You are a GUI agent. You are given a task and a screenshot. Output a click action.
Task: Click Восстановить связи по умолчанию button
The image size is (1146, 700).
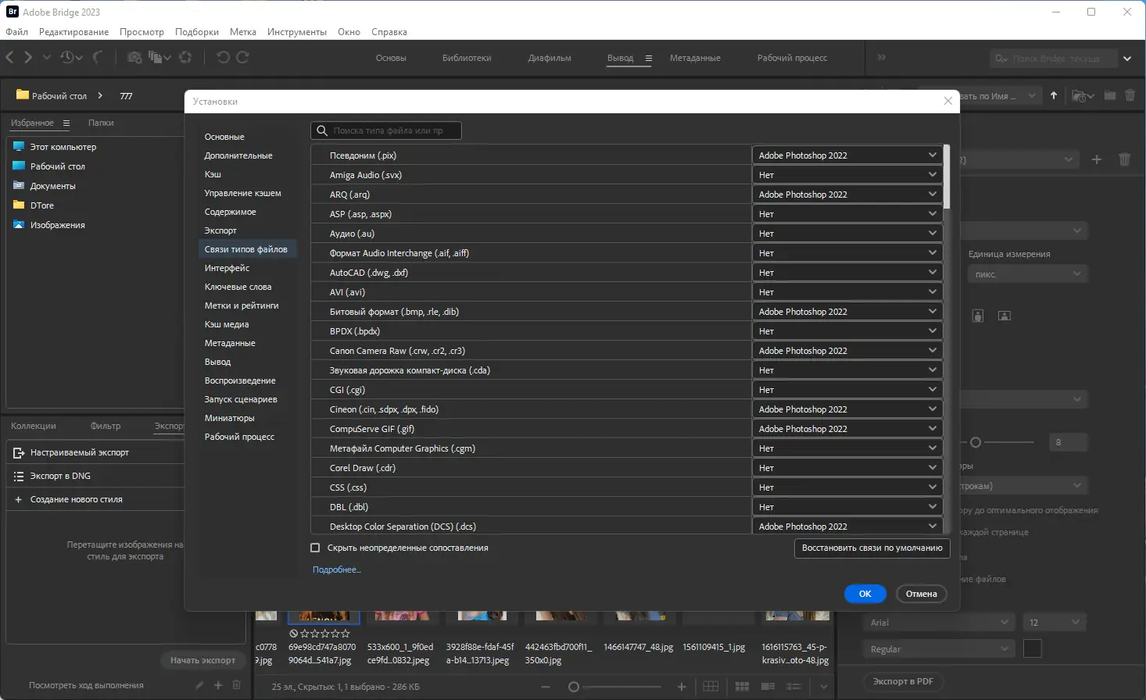click(x=872, y=548)
